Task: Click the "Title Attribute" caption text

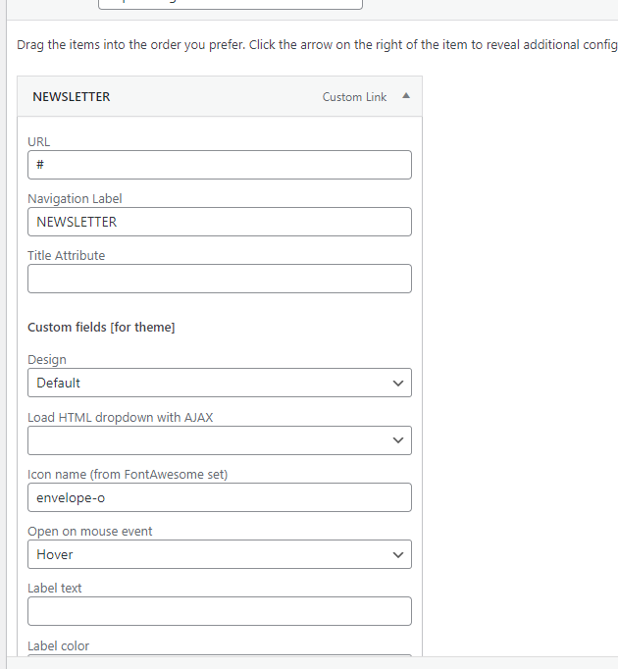Action: [66, 255]
